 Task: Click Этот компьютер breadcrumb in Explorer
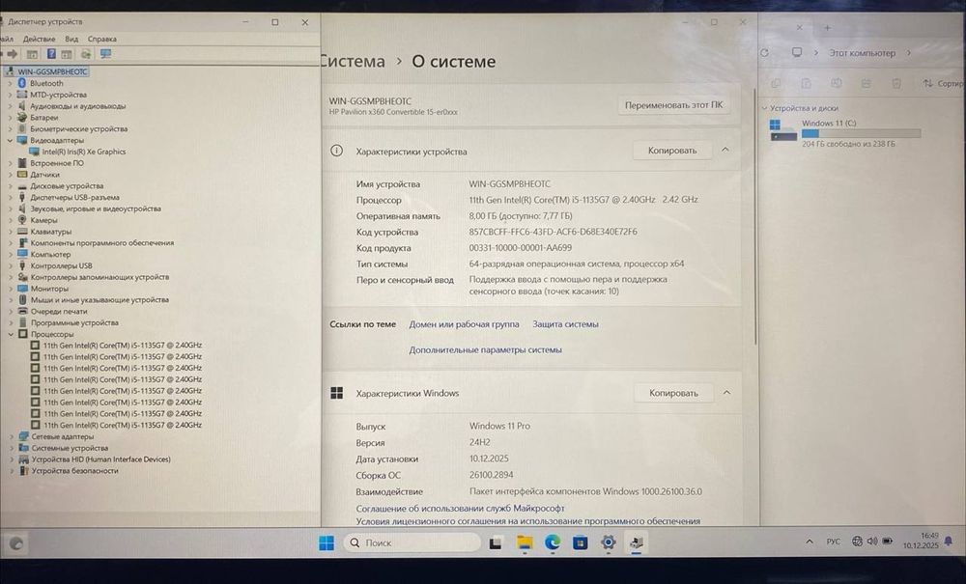(862, 53)
